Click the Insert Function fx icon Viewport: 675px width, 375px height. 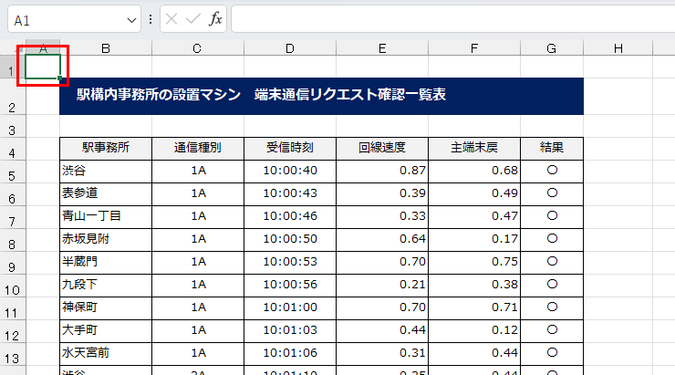[215, 19]
